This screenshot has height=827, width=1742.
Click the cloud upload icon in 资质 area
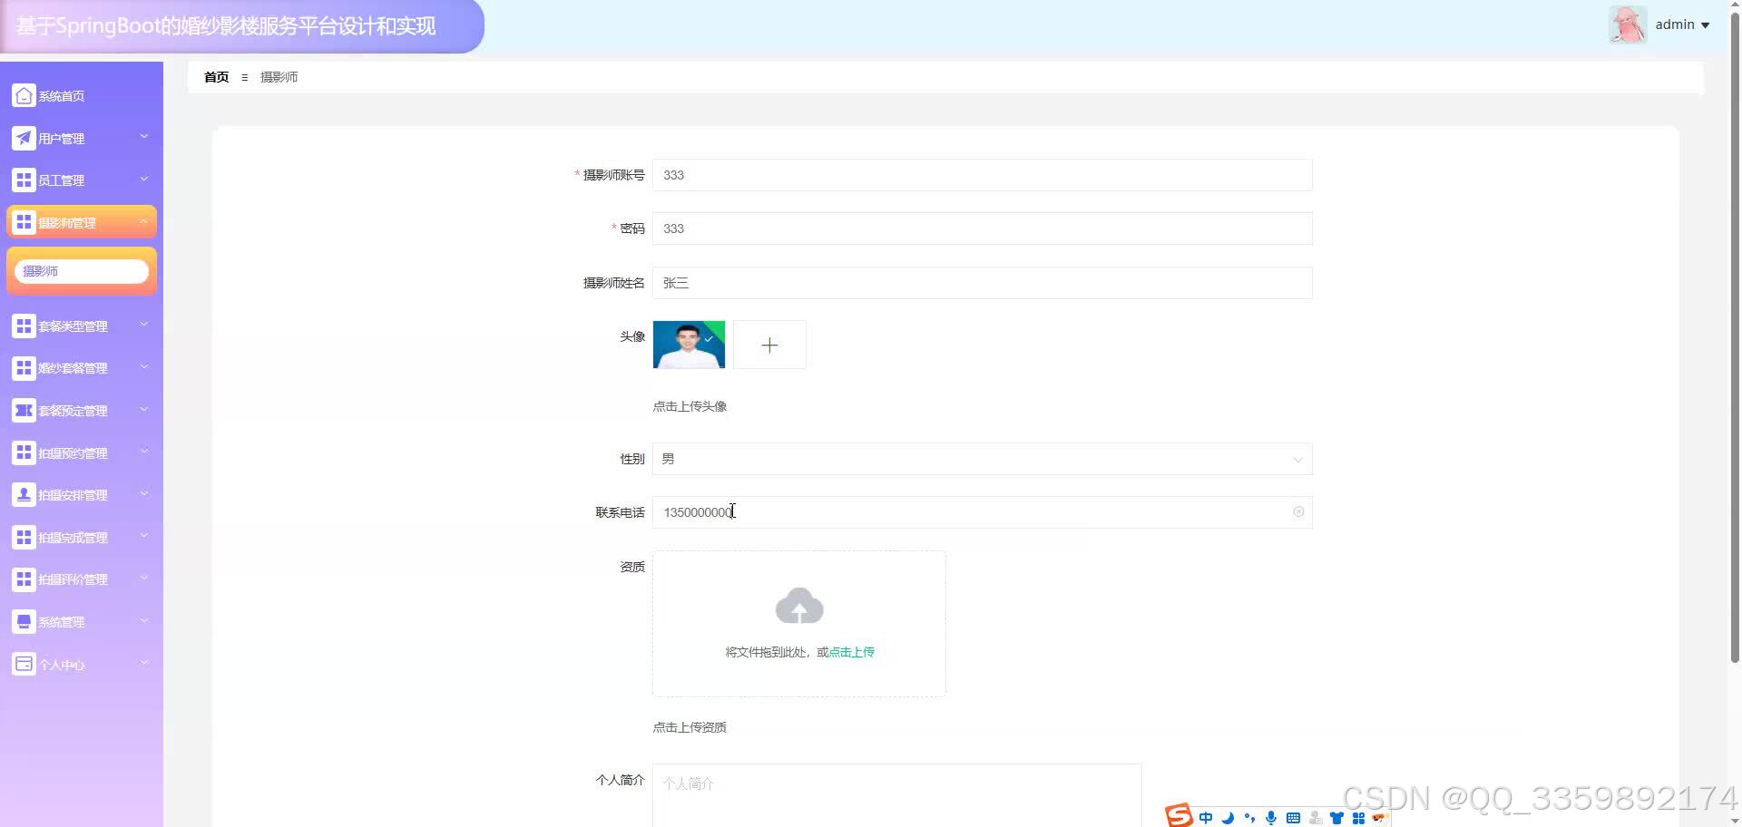pyautogui.click(x=798, y=605)
